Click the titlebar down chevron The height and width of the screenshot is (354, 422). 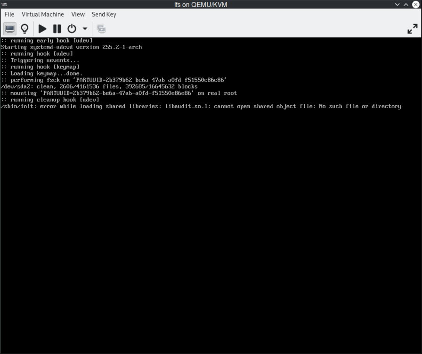pyautogui.click(x=397, y=4)
